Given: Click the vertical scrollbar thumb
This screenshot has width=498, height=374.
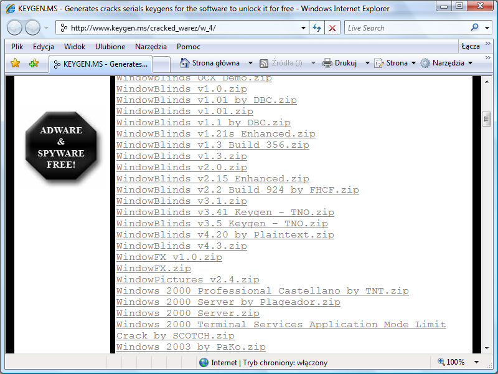Looking at the screenshot, I should pyautogui.click(x=487, y=120).
